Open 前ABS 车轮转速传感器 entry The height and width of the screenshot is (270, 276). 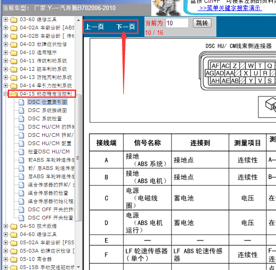point(51,160)
